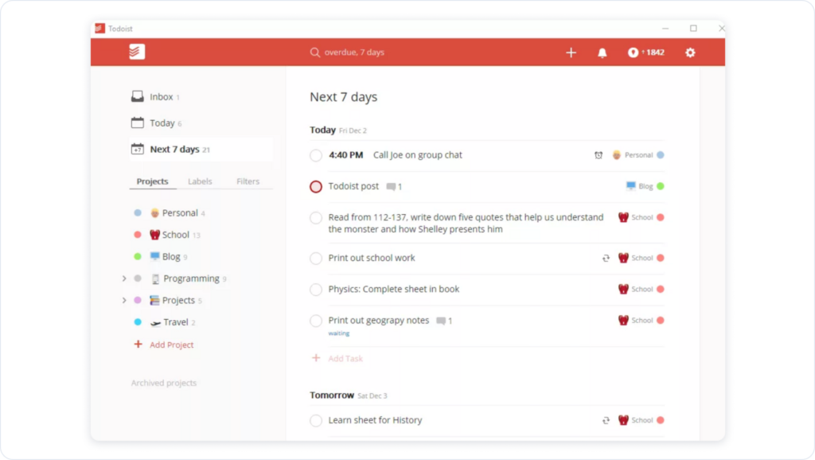Viewport: 815px width, 460px height.
Task: Click Learn sheet for History task text
Action: (x=376, y=420)
